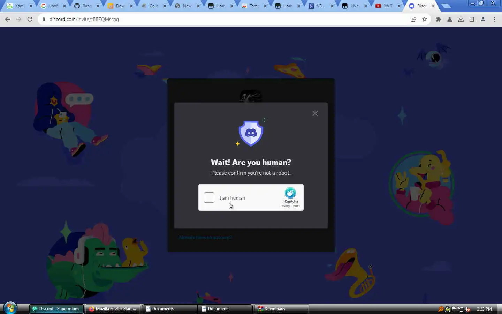Open the Extensions puzzle icon
This screenshot has height=314, width=502.
point(439,19)
